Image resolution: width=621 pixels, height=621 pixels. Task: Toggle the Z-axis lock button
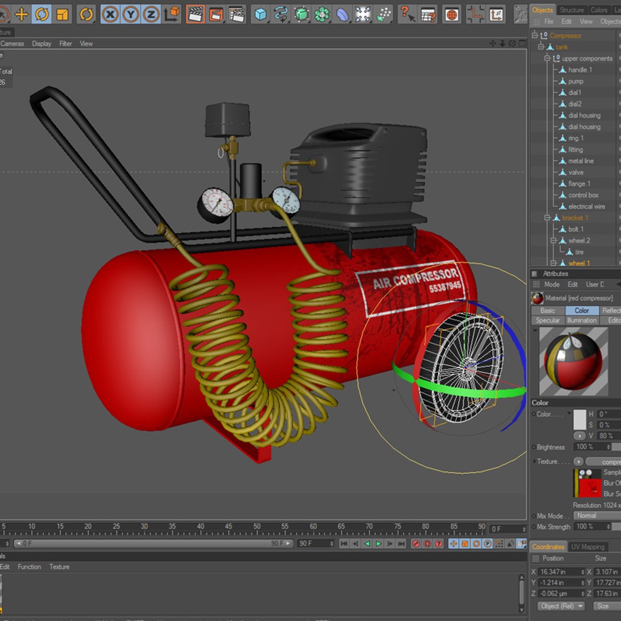click(151, 14)
